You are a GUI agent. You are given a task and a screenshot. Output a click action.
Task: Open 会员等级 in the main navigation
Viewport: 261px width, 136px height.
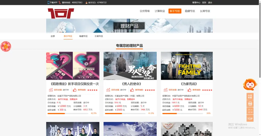[145, 11]
